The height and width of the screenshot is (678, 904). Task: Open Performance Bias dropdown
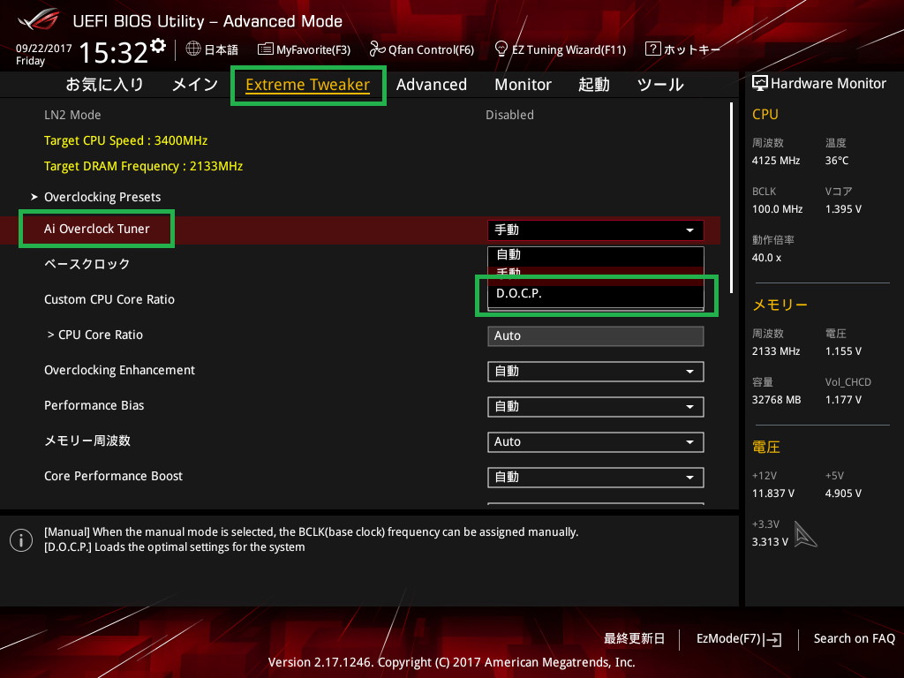[595, 407]
